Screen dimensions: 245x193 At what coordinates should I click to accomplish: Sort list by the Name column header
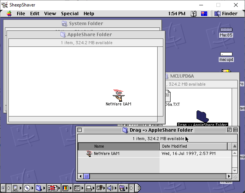(x=119, y=146)
